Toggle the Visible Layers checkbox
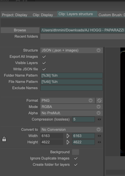 pos(44,63)
